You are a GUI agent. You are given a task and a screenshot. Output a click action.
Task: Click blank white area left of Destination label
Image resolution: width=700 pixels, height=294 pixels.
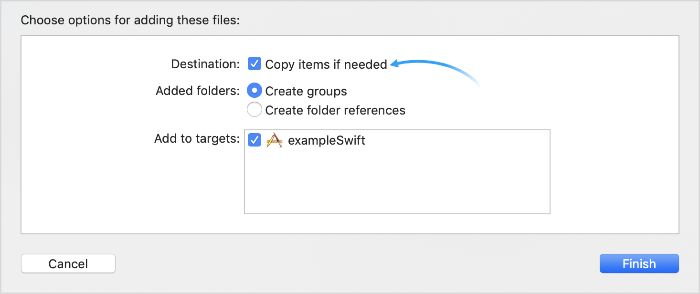click(95, 64)
